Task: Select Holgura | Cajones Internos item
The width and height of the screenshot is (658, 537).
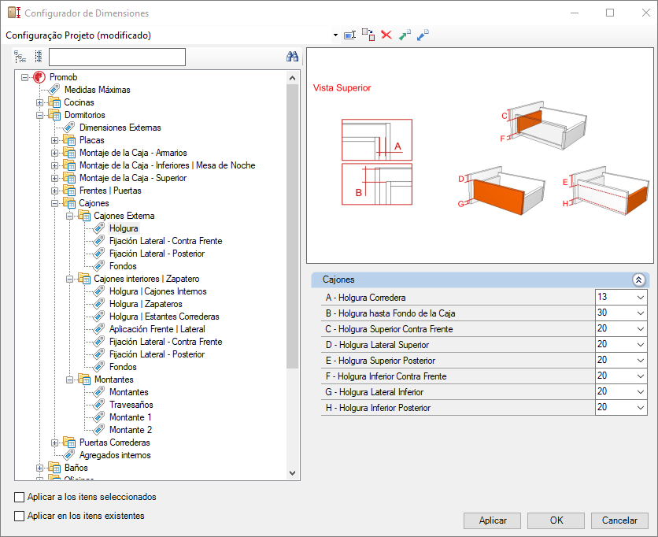Action: 157,291
